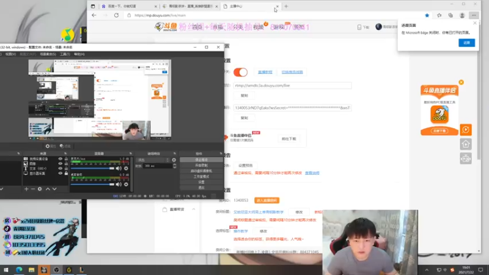Open a new Edge tab
Image resolution: width=489 pixels, height=275 pixels.
click(286, 6)
